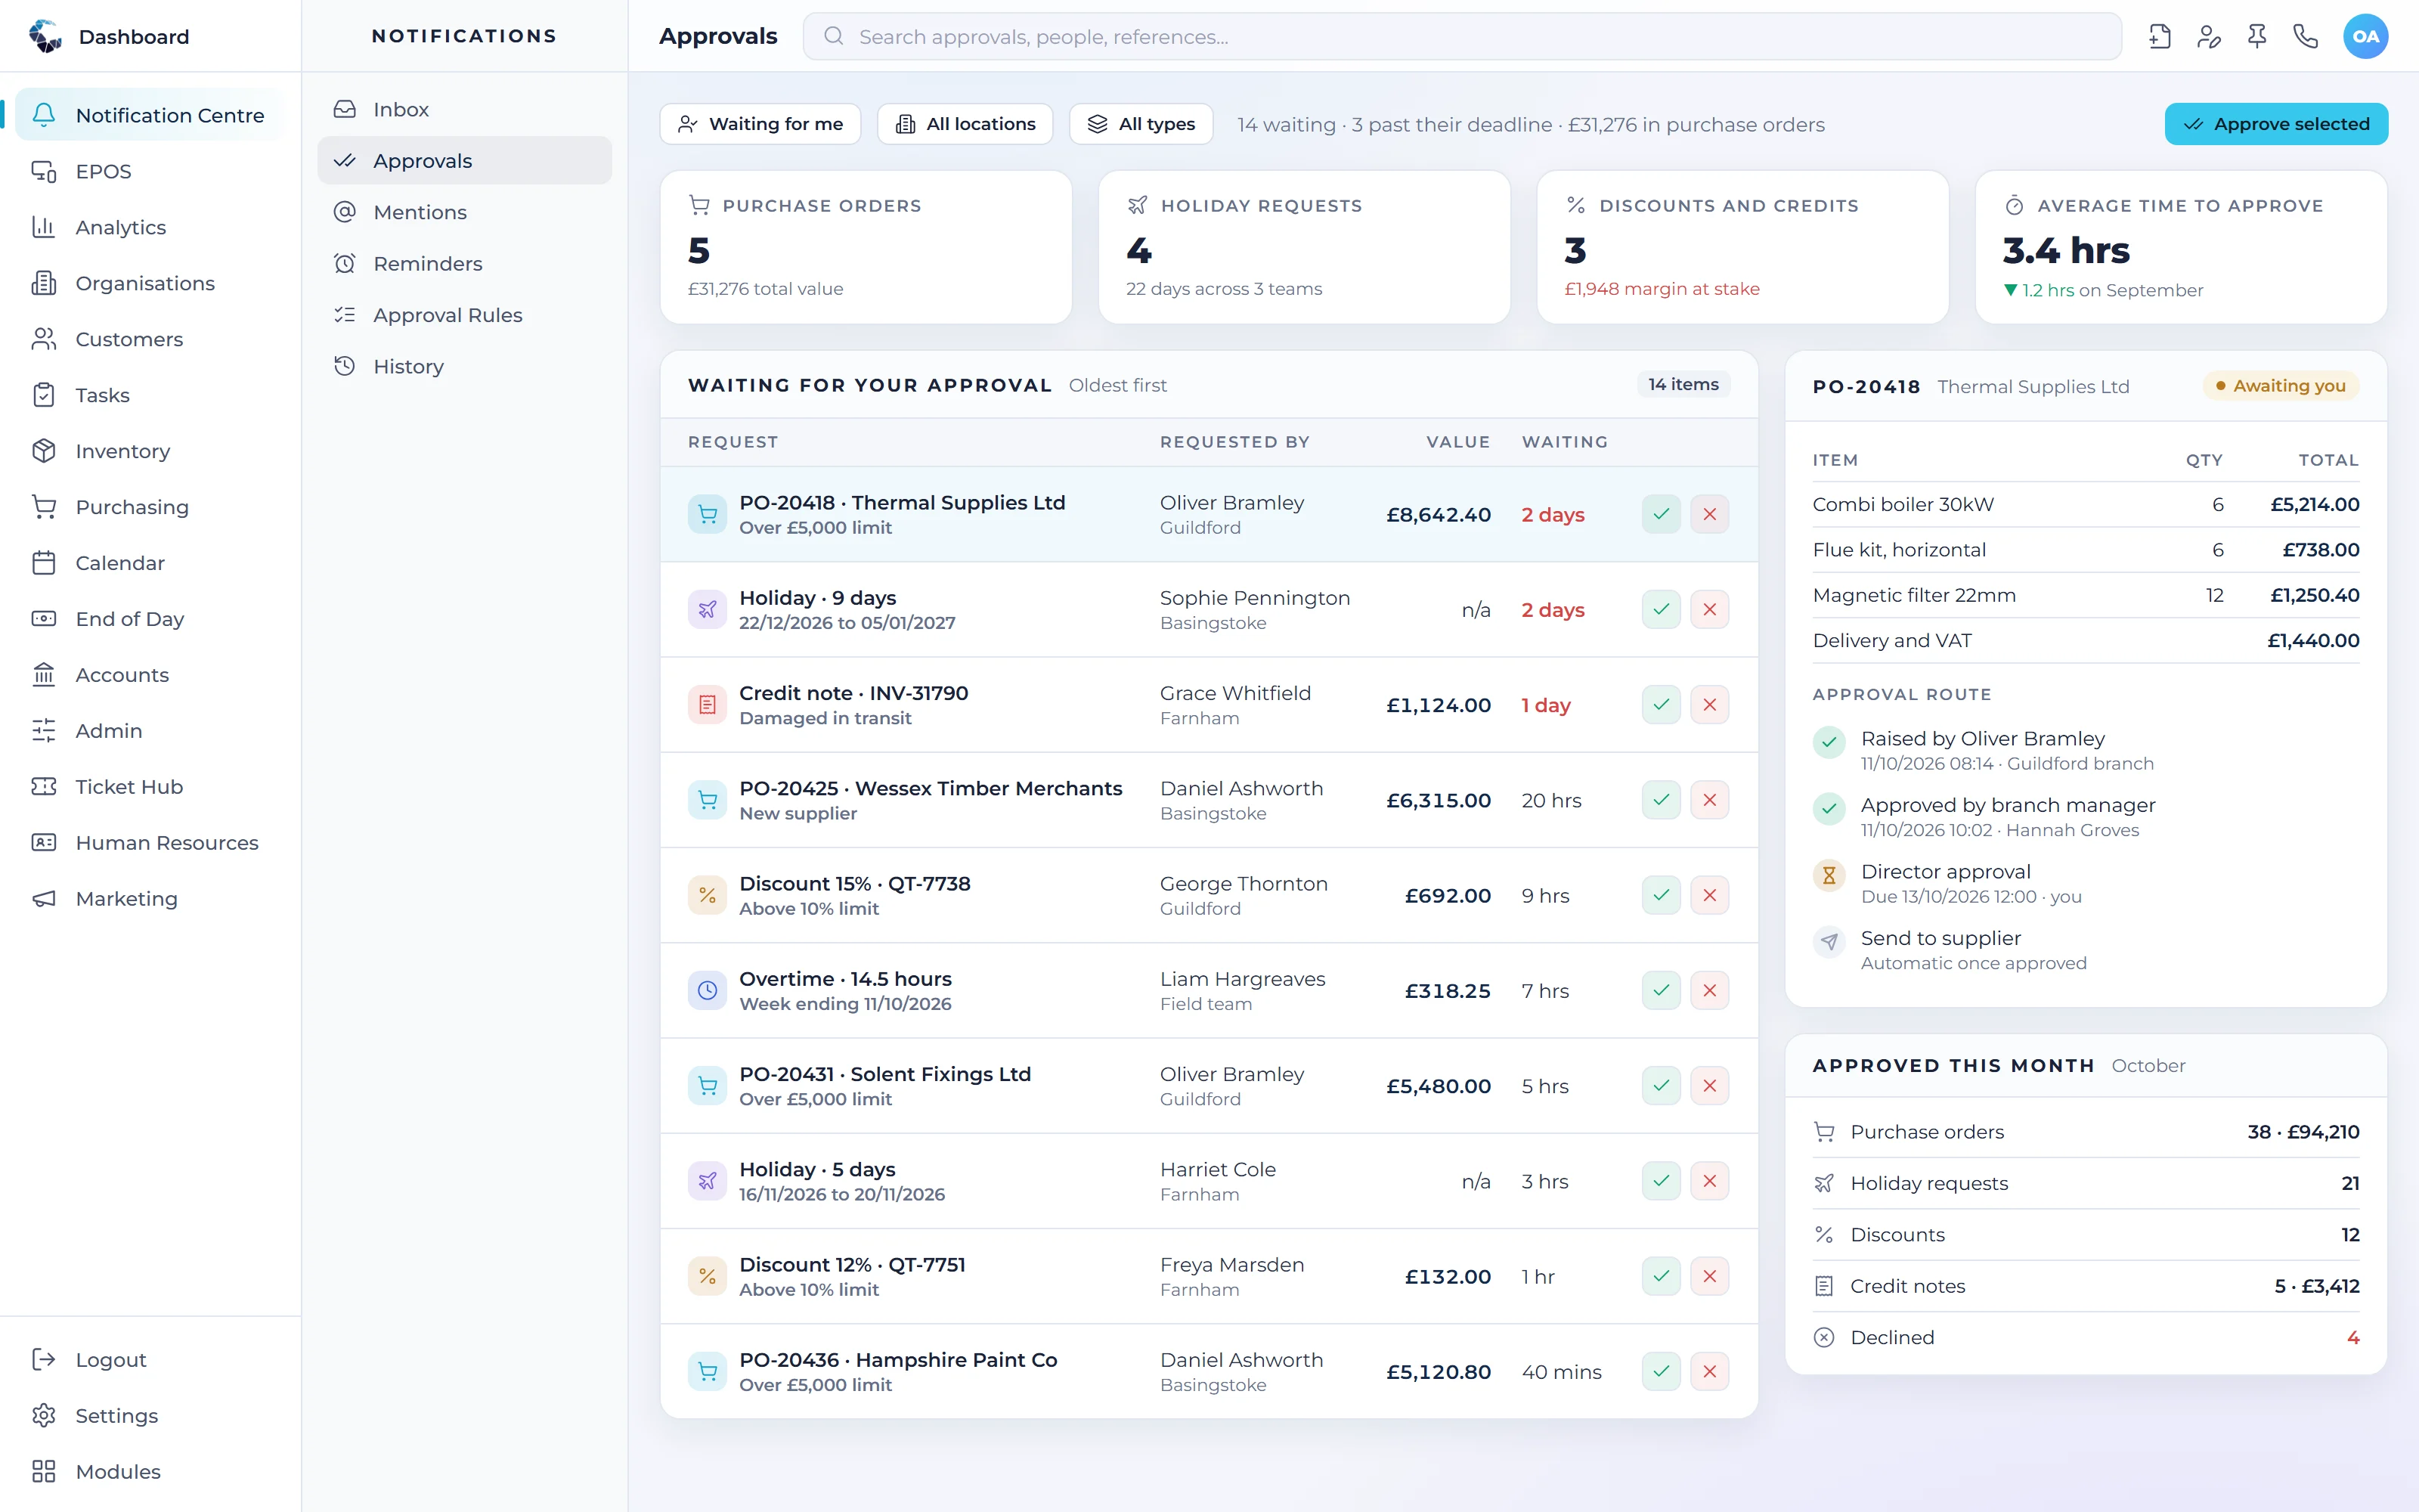Open the Discounts and Credits summary card
2419x1512 pixels.
[1742, 247]
